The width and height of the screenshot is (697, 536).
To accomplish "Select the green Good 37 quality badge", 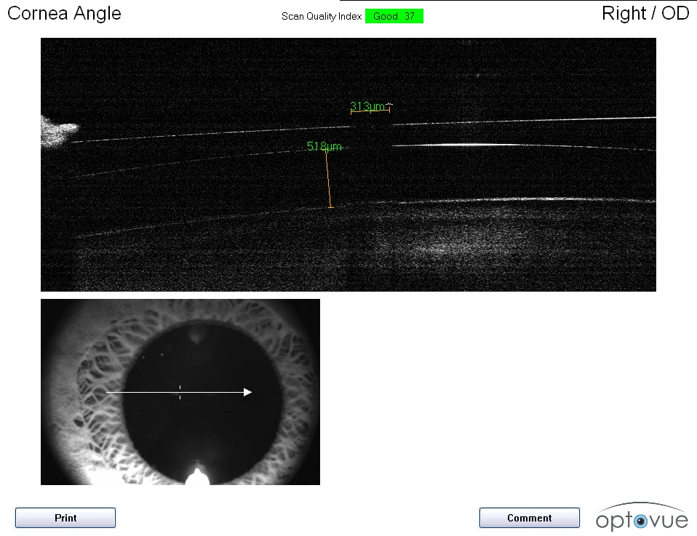I will 394,16.
